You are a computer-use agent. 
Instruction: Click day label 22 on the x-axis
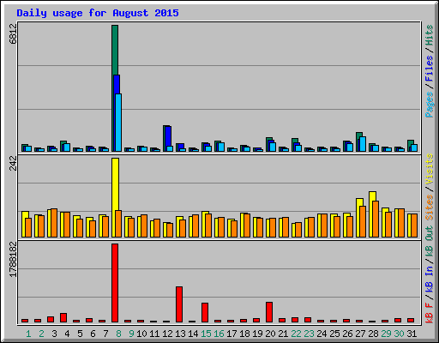(296, 334)
